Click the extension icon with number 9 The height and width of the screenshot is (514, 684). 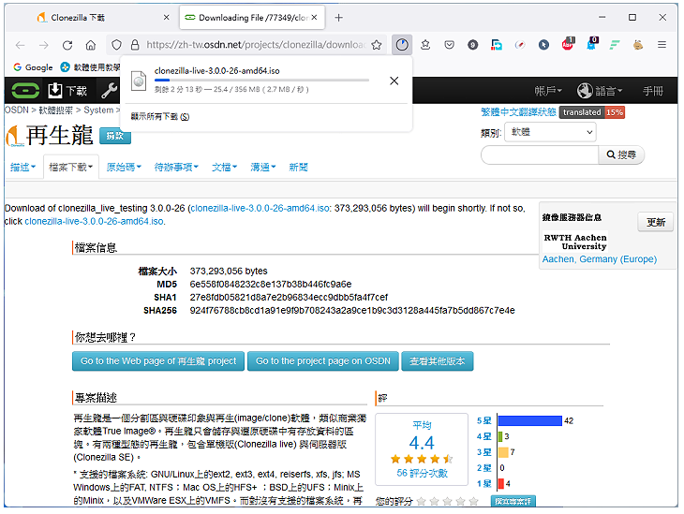pyautogui.click(x=472, y=45)
